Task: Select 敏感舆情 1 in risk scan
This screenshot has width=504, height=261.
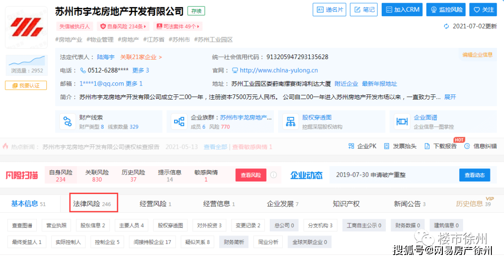Action: pyautogui.click(x=206, y=175)
